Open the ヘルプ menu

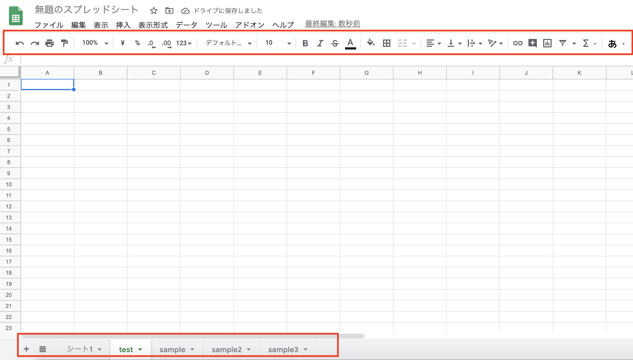pyautogui.click(x=283, y=25)
